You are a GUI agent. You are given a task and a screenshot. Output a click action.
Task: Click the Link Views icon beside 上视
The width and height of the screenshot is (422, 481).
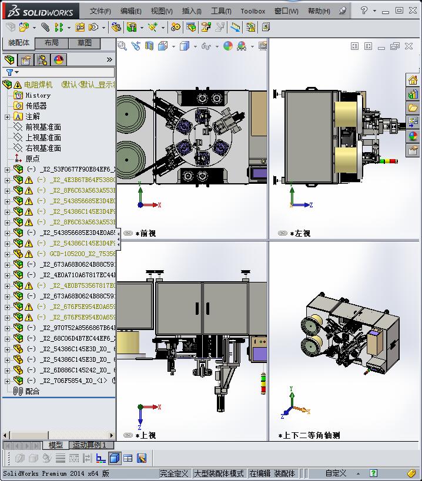point(128,435)
